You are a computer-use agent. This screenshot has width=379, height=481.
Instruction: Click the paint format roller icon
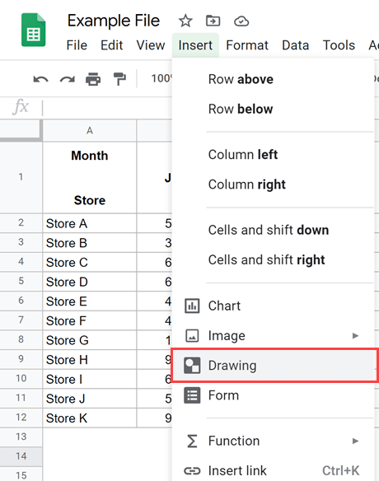click(x=119, y=79)
